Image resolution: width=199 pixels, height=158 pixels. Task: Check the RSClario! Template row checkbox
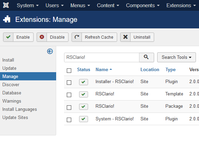pos(69,95)
